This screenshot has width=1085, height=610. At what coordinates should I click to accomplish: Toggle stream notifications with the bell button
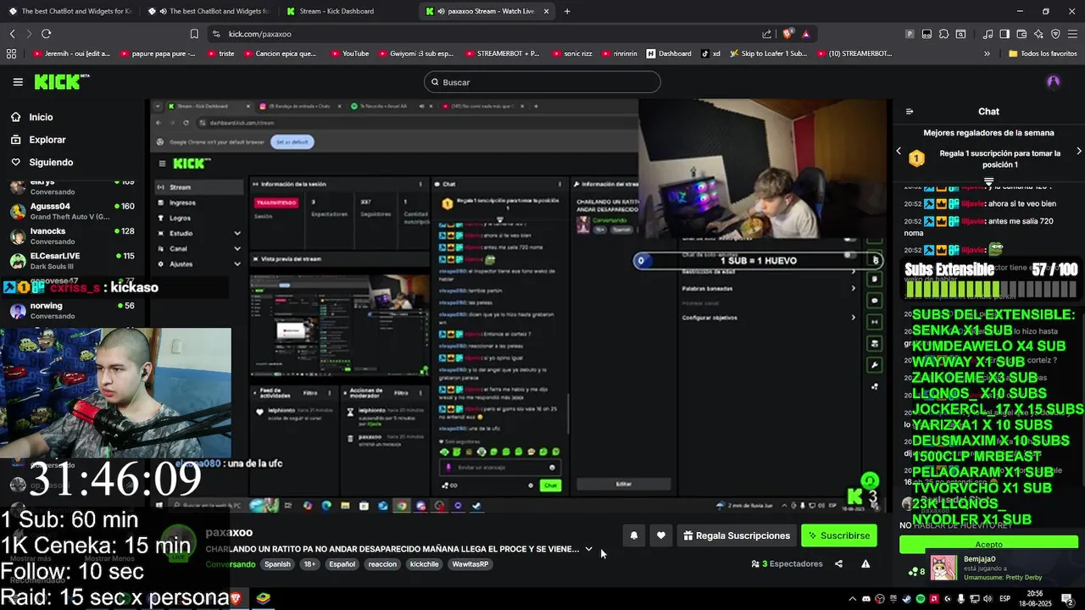pyautogui.click(x=633, y=535)
